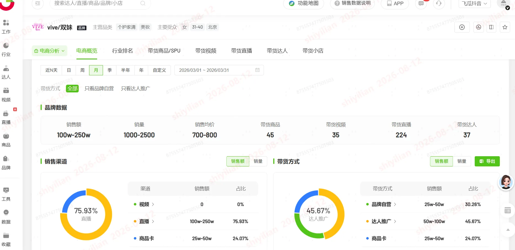Click the search magnifier icon

coord(143,3)
